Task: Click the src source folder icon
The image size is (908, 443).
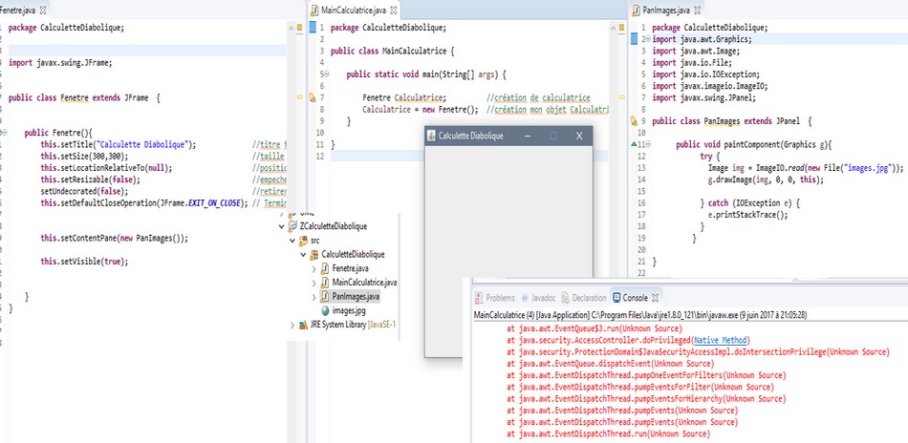Action: (303, 241)
